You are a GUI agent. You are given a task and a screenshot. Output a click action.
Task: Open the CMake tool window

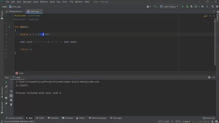point(80,118)
